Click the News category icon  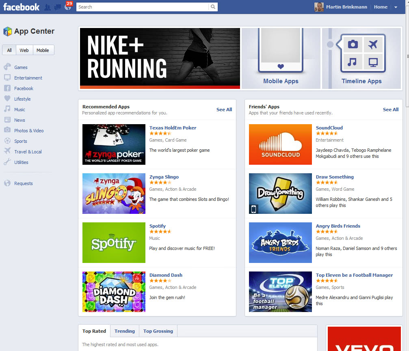click(7, 120)
